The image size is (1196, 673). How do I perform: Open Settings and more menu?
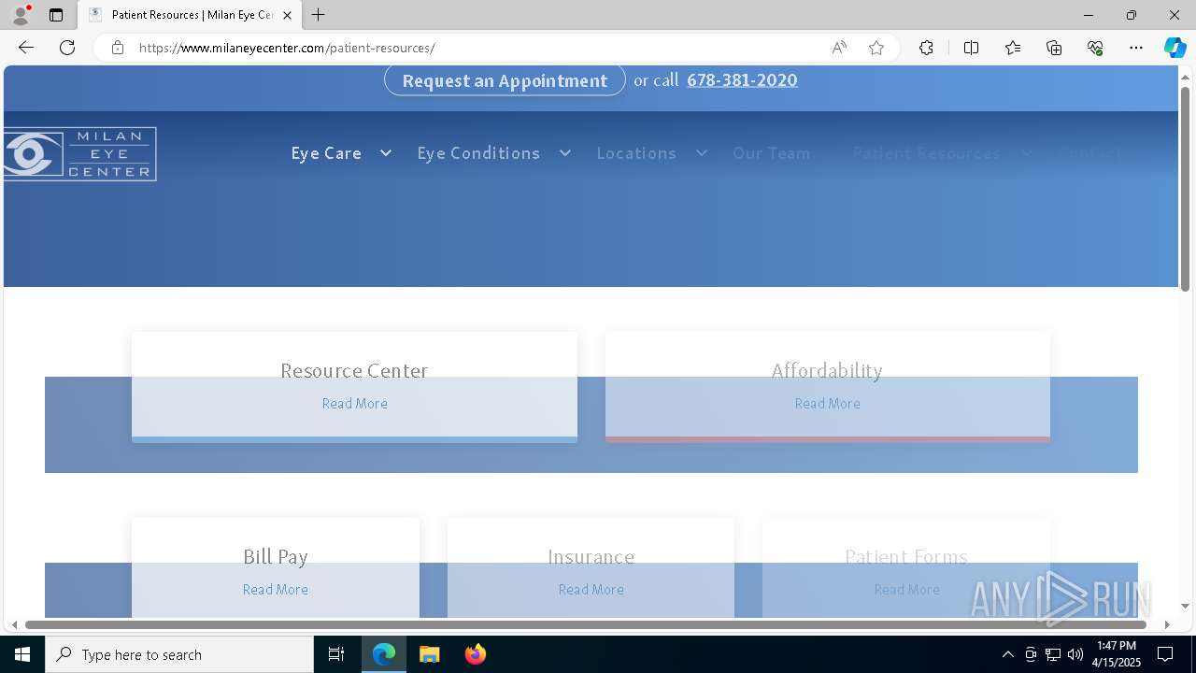1136,48
